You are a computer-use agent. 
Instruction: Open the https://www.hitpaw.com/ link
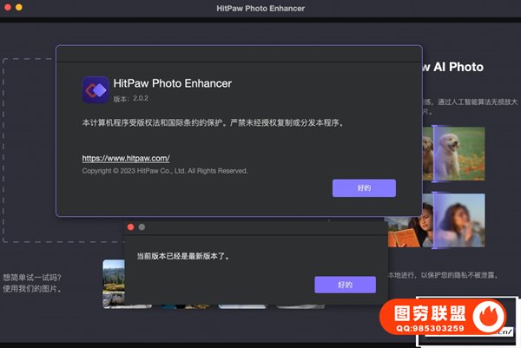pos(125,159)
